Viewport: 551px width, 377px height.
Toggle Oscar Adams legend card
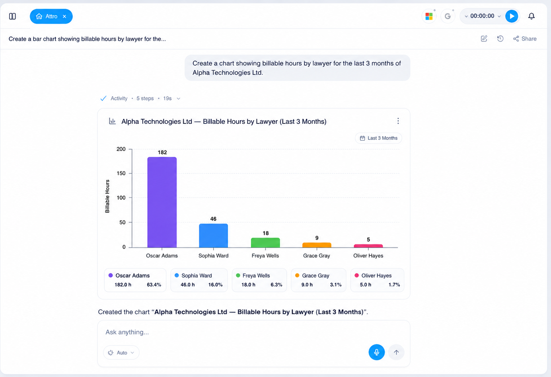pyautogui.click(x=135, y=280)
